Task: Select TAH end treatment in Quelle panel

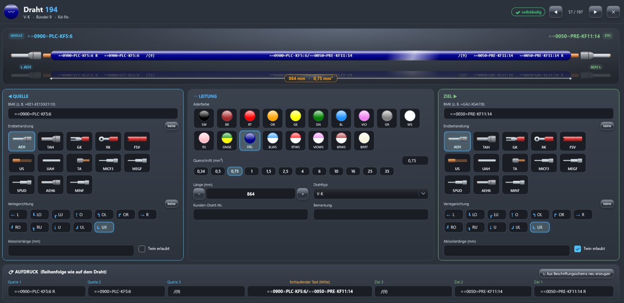Action: click(x=50, y=141)
